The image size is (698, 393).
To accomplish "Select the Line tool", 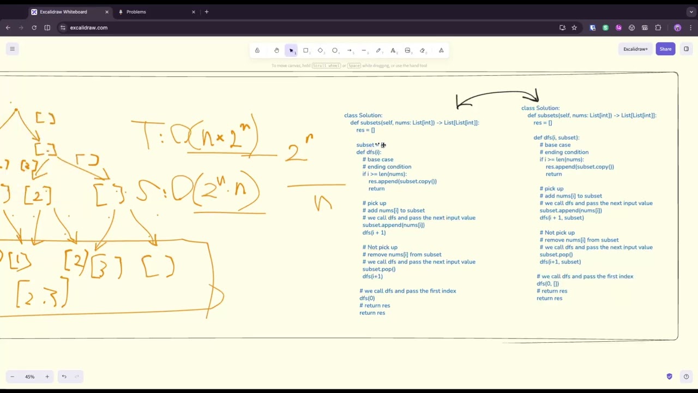I will [x=364, y=50].
